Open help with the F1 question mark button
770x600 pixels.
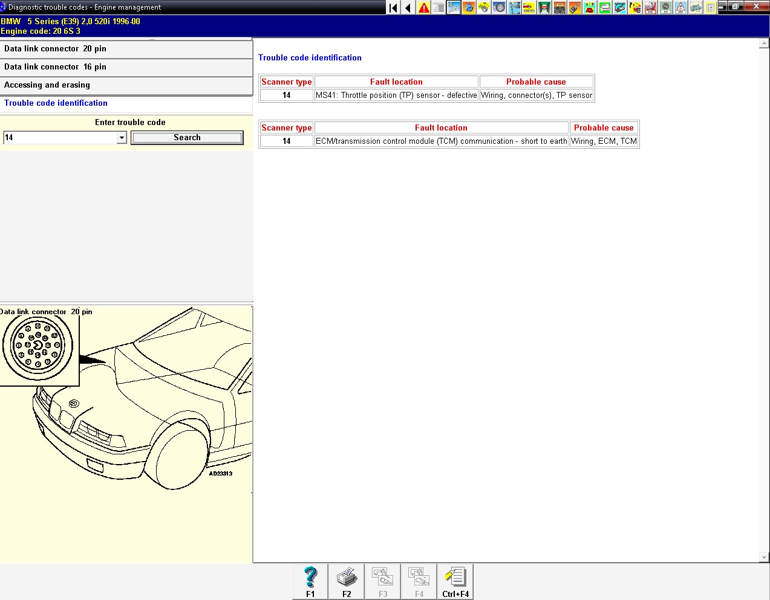pyautogui.click(x=310, y=582)
